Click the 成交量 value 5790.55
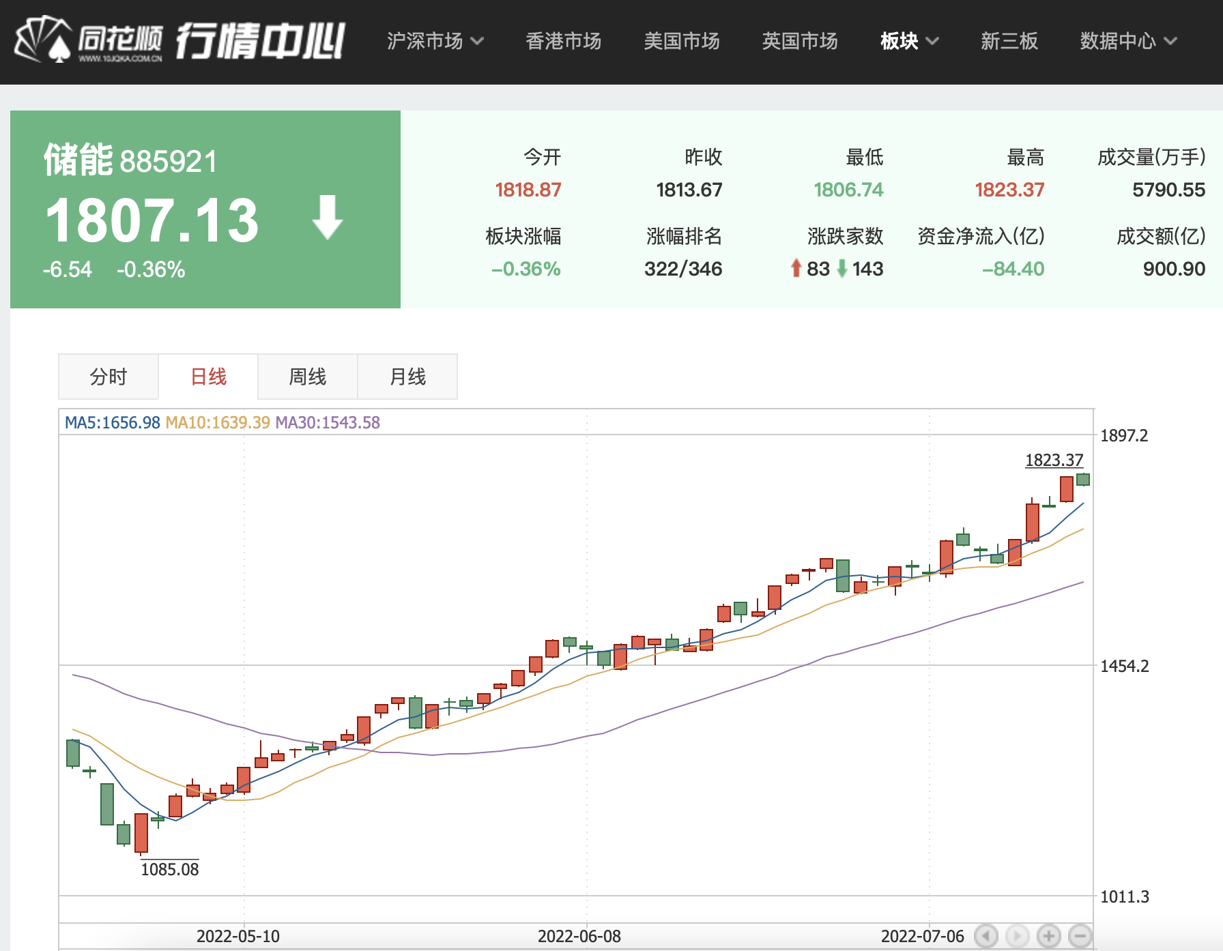This screenshot has height=951, width=1223. coord(1169,190)
